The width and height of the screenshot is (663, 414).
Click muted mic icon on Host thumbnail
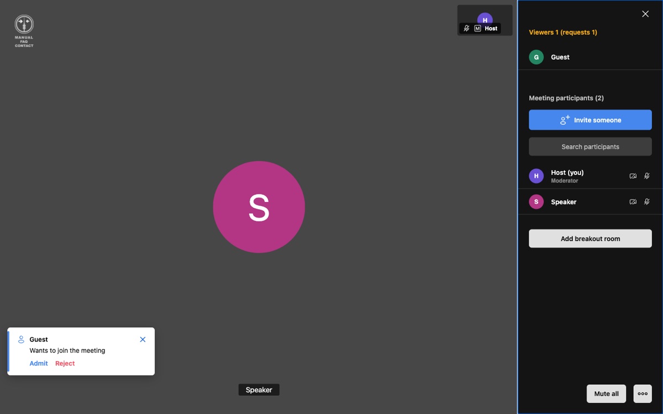466,28
